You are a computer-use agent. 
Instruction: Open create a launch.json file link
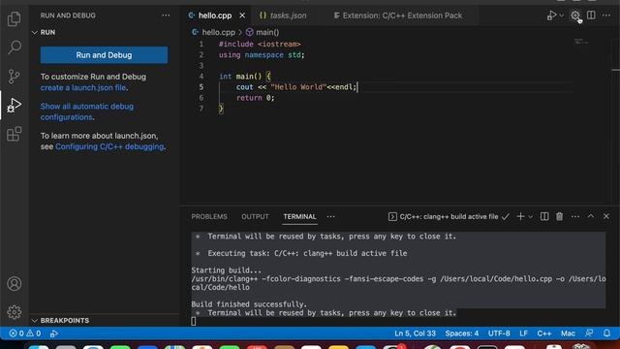[x=83, y=88]
